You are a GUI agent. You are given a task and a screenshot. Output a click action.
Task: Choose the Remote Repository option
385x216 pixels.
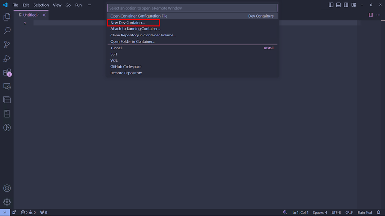192,73
